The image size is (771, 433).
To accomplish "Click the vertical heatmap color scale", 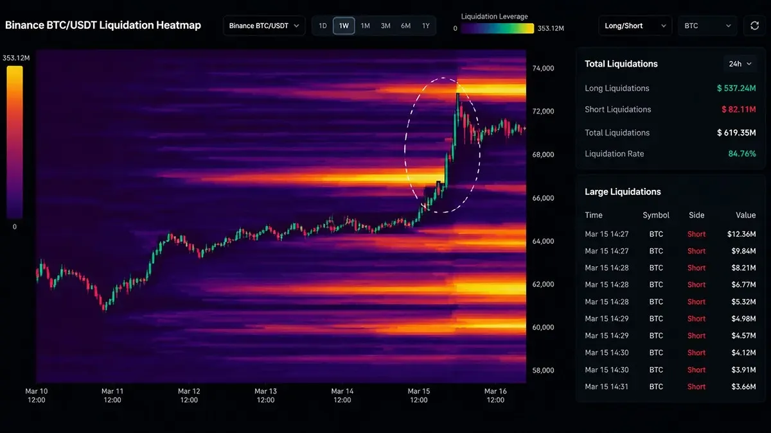I will [15, 142].
